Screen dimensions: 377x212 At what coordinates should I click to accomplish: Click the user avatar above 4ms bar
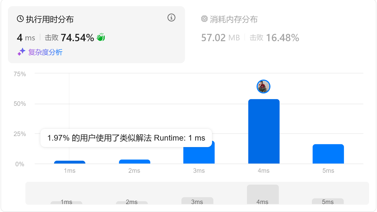pyautogui.click(x=264, y=86)
